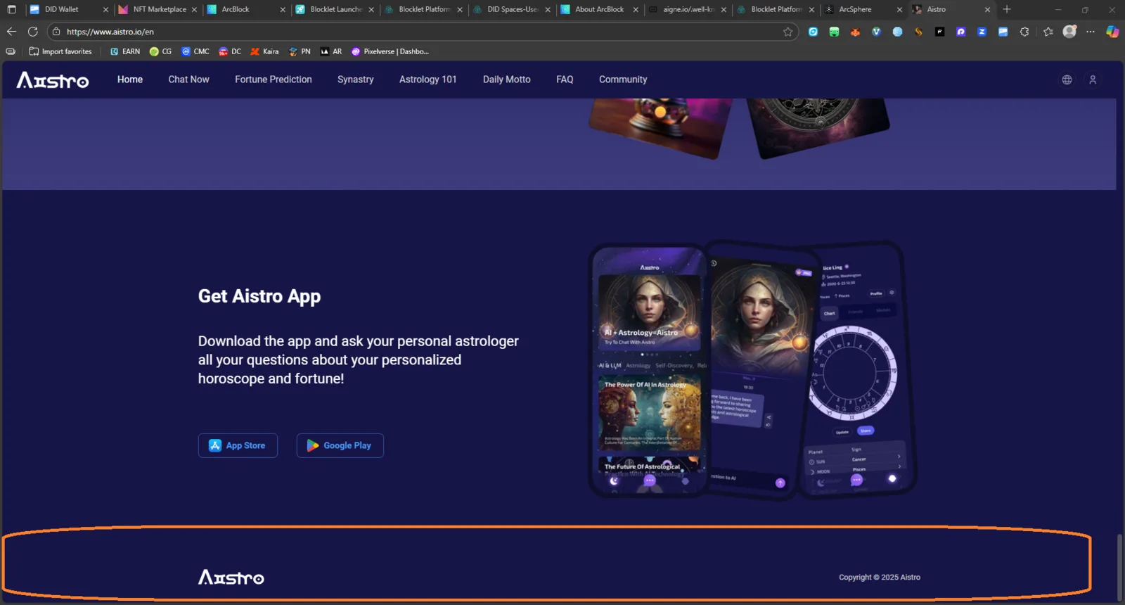Open the Extensions puzzle-piece menu
Screen dimensions: 1125x605
[x=1024, y=32]
